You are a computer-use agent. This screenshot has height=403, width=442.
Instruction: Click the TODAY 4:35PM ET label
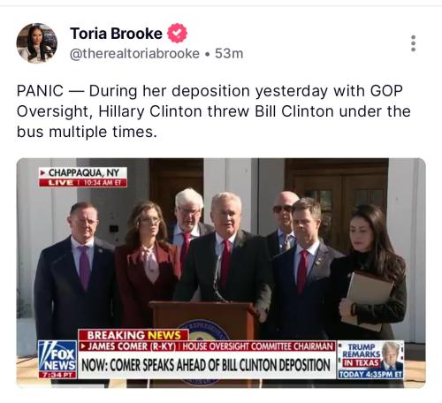click(x=370, y=375)
